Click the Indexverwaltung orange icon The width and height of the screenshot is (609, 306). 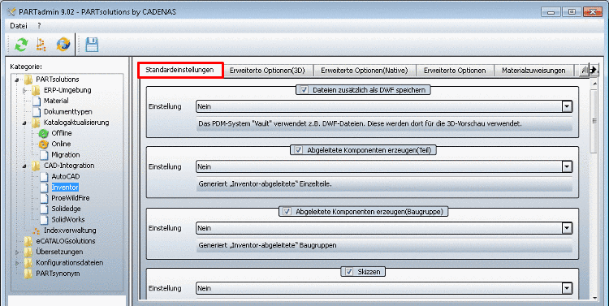pyautogui.click(x=36, y=231)
